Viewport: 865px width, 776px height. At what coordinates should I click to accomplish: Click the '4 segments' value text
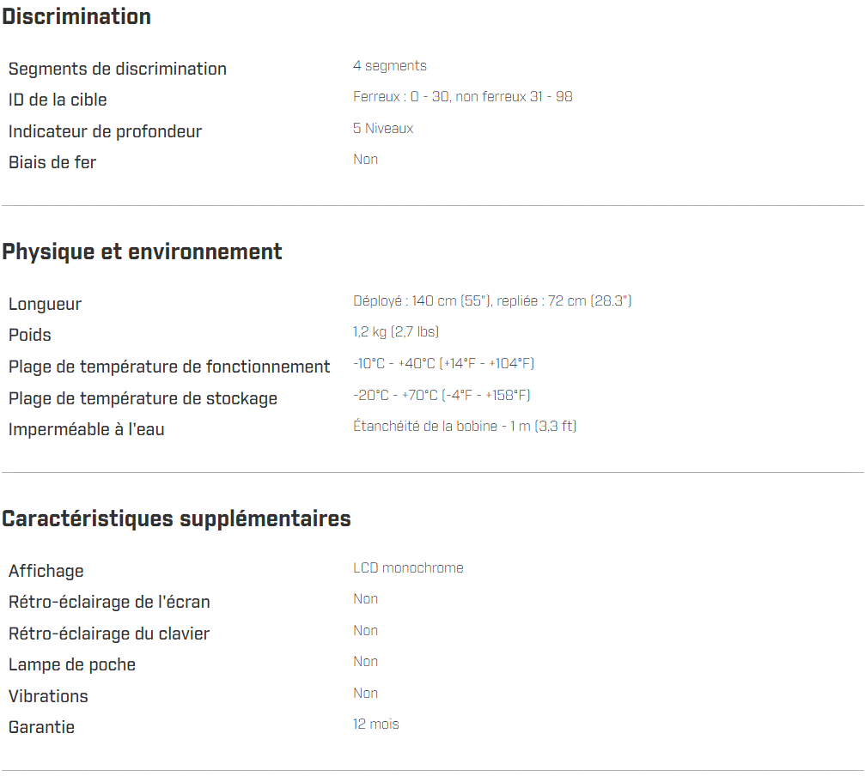click(389, 66)
